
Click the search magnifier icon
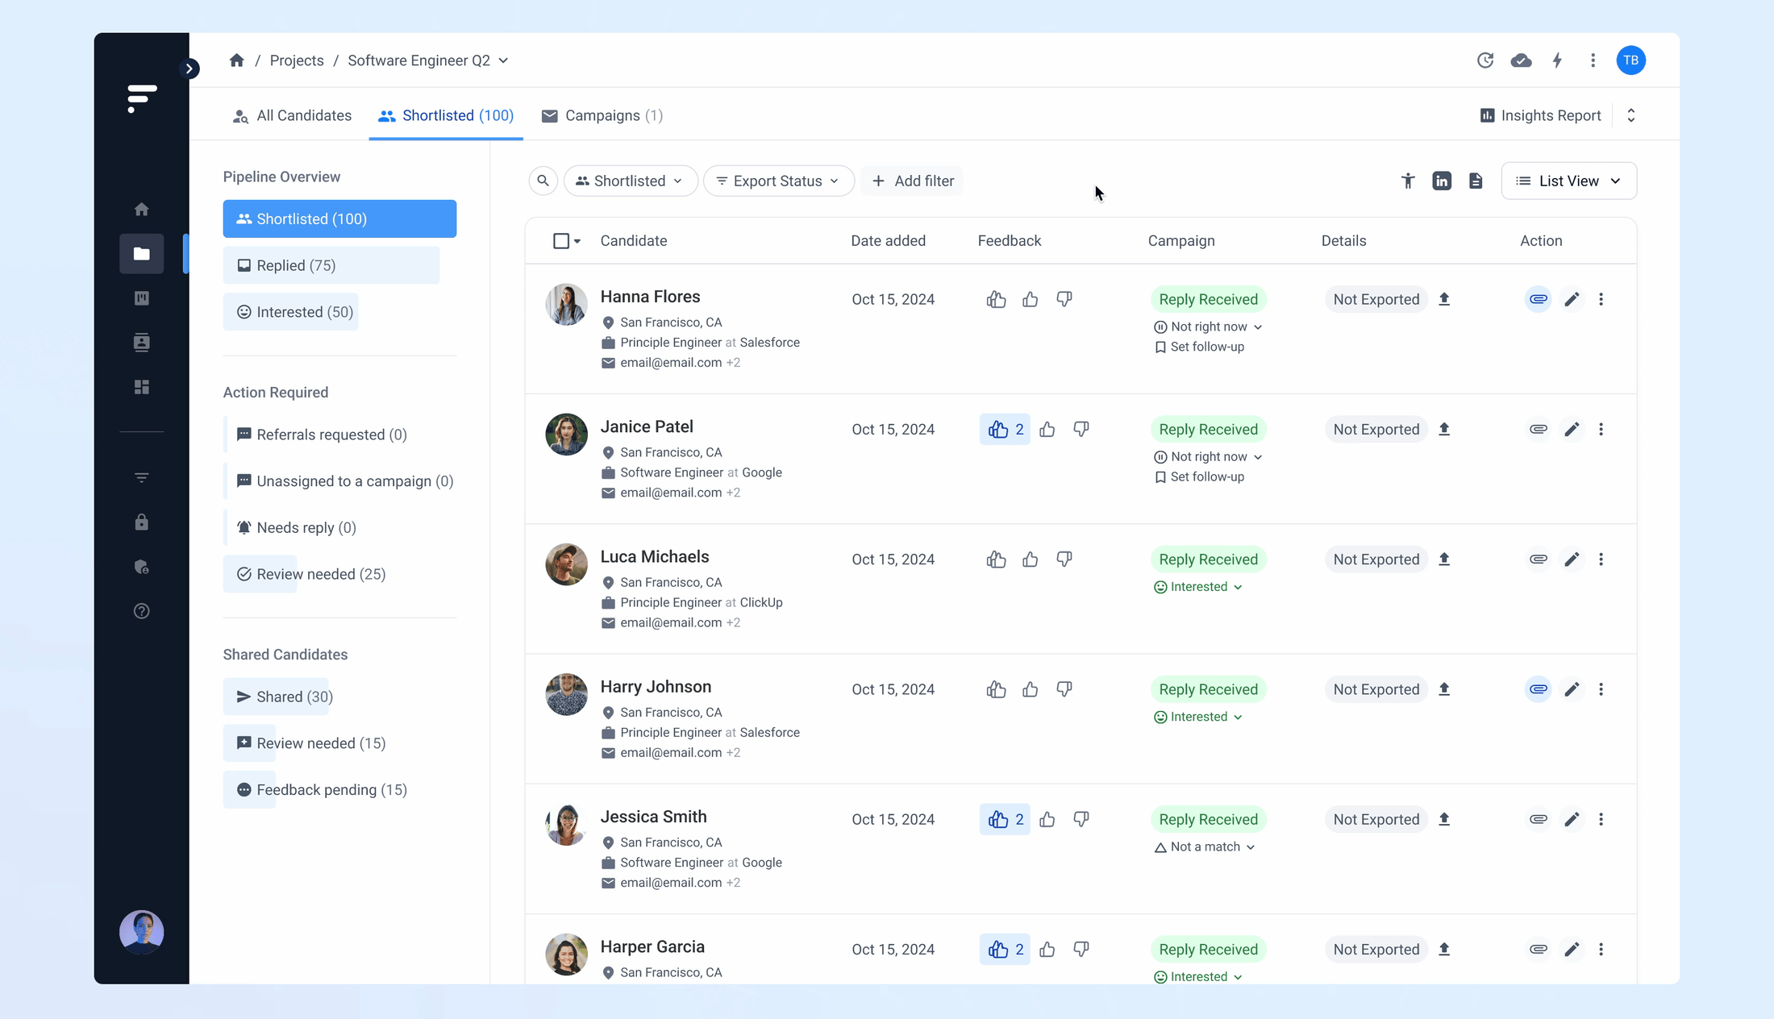[543, 181]
